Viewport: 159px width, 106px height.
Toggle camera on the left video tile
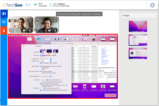[24, 31]
